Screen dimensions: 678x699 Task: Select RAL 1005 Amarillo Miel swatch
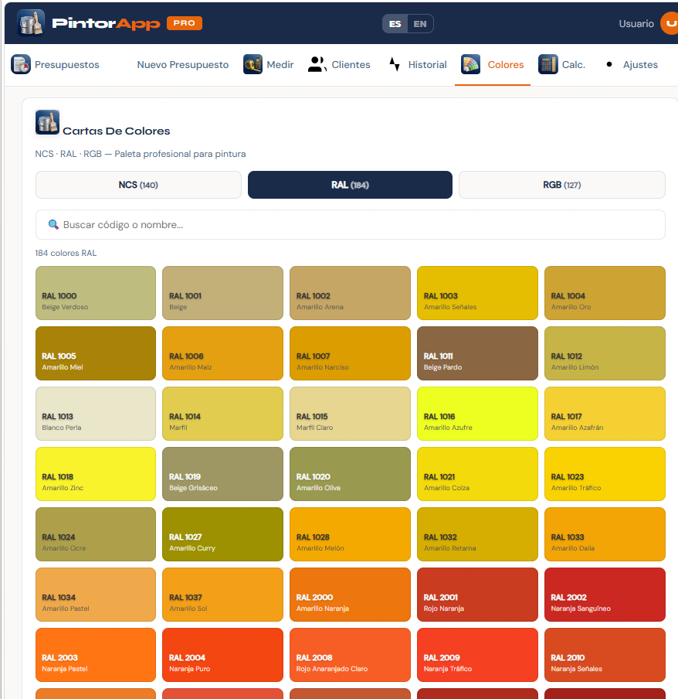(x=96, y=353)
